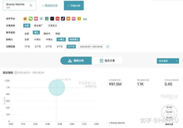Set date range to 2个月
Screen dimensions: 183x128
click(x=38, y=47)
